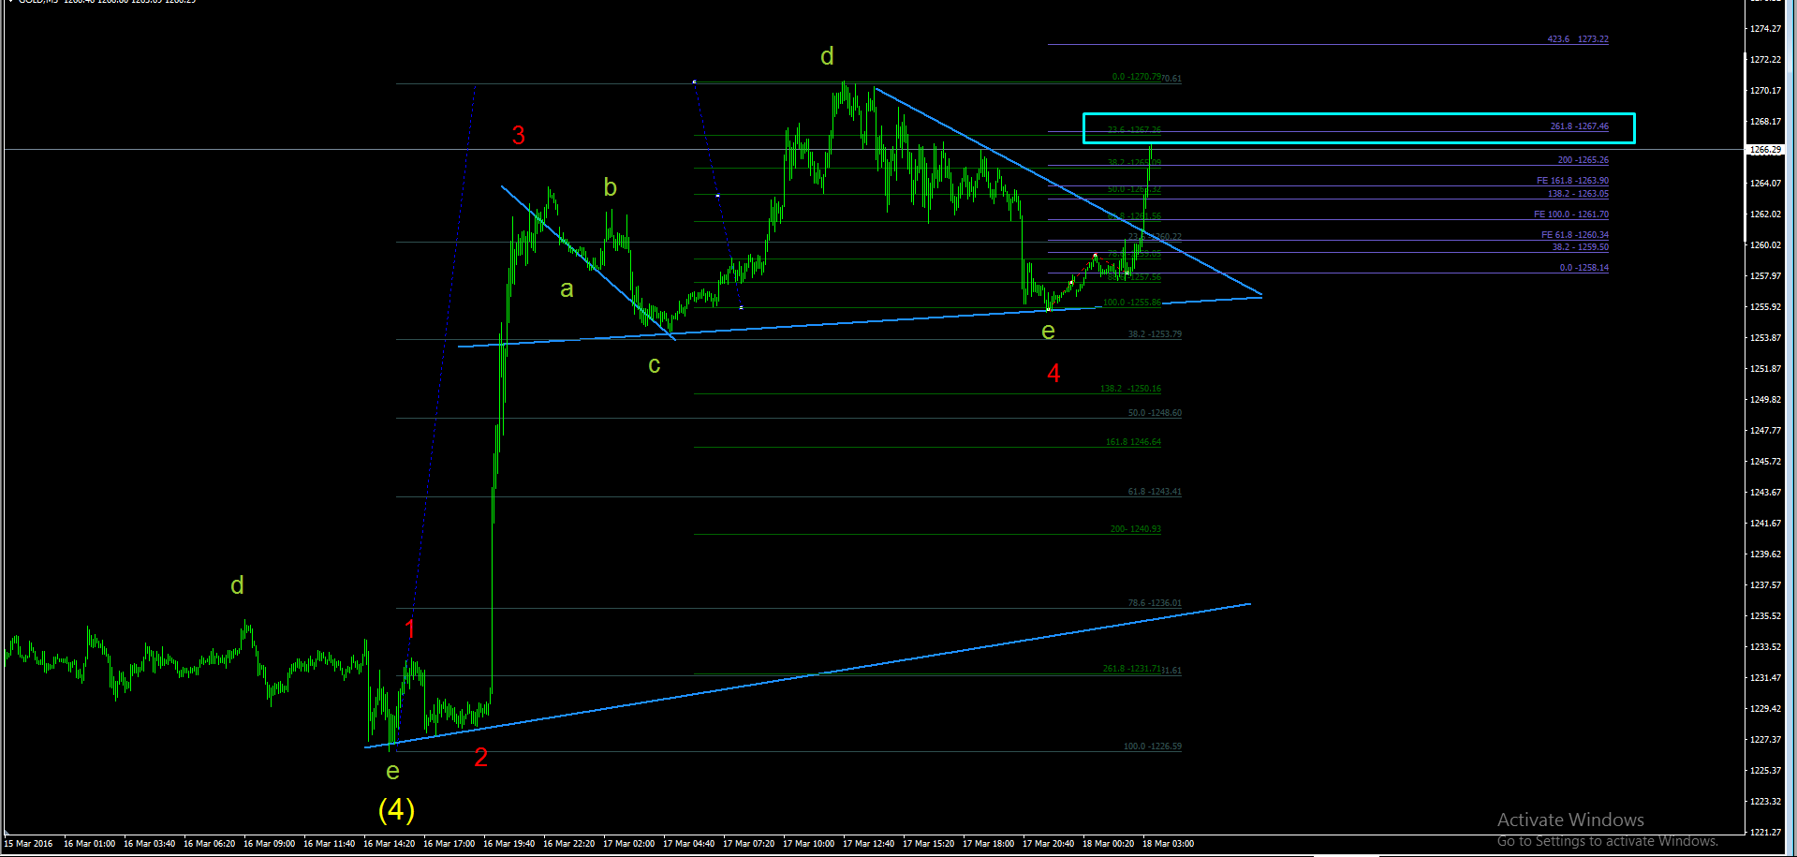Click the "15 Mar 2016" time label
Image resolution: width=1797 pixels, height=857 pixels.
tap(28, 844)
